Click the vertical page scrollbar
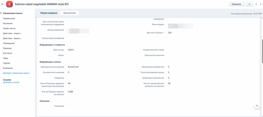Viewport: 263px width, 117px height. 262,51
